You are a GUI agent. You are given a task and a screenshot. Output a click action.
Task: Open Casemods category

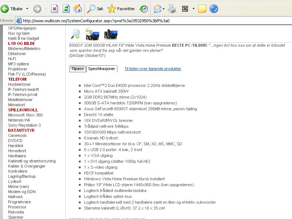pos(17,135)
